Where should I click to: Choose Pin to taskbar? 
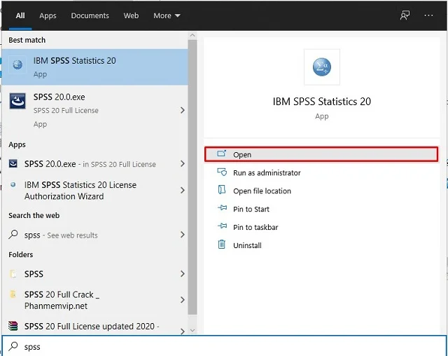coord(321,227)
